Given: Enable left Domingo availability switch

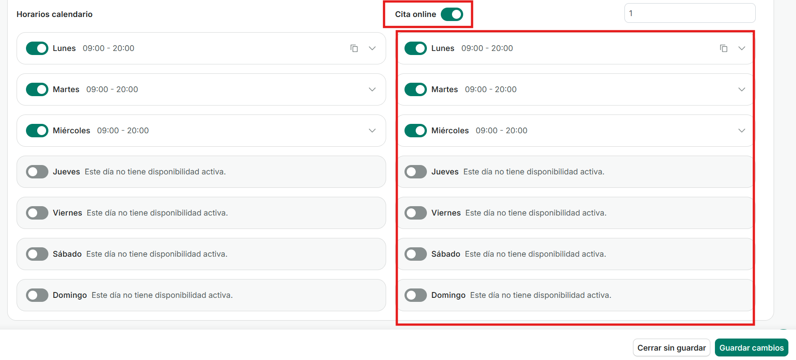Looking at the screenshot, I should click(37, 295).
